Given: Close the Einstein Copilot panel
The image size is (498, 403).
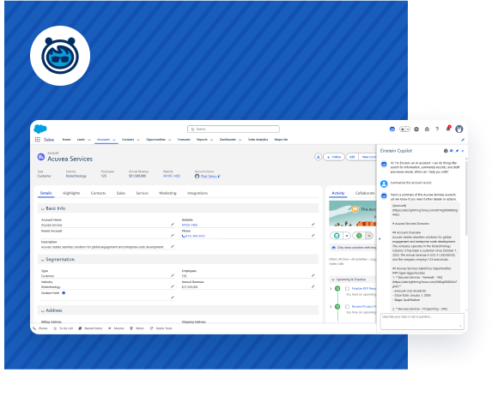Looking at the screenshot, I should (x=463, y=151).
